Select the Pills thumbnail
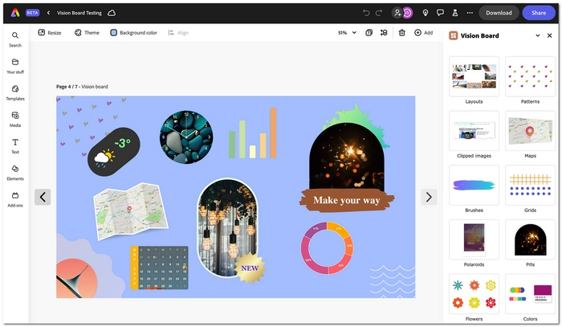The width and height of the screenshot is (562, 327). coord(530,239)
